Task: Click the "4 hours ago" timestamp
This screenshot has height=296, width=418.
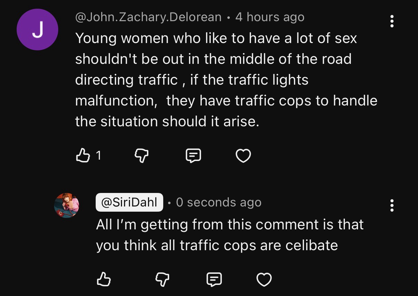Action: [270, 17]
